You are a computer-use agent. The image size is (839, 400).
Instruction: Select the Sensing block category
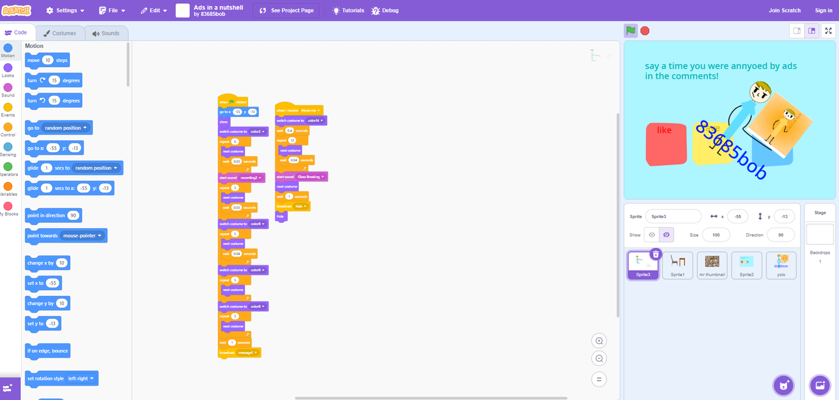coord(8,149)
